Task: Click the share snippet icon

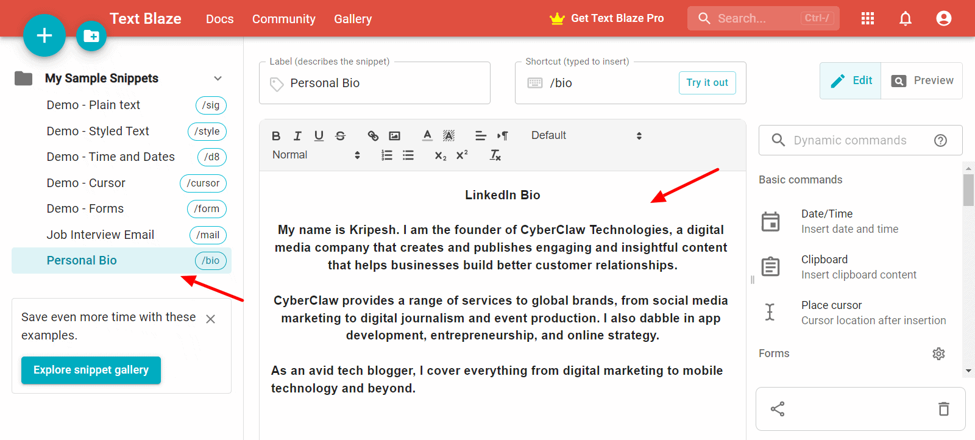Action: [778, 409]
